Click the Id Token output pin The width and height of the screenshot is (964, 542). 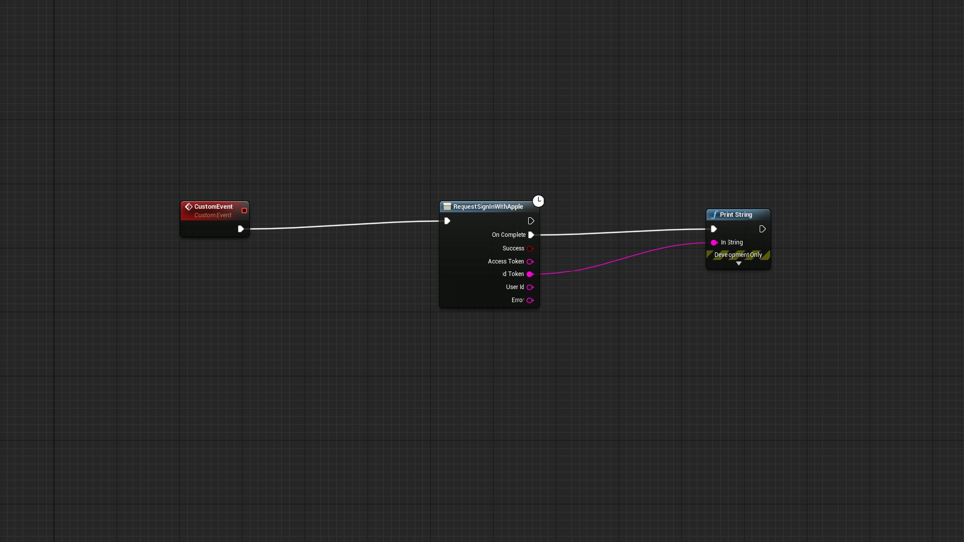(x=530, y=274)
